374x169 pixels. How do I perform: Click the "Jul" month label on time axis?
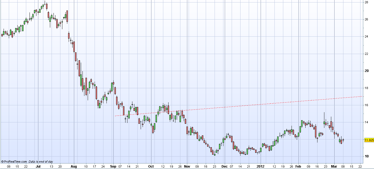click(x=38, y=167)
